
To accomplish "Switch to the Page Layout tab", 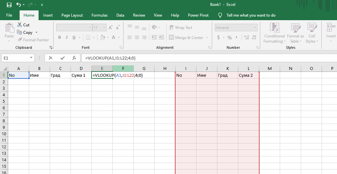I will [72, 15].
